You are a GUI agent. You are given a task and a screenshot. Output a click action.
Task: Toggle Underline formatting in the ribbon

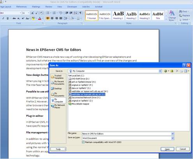tap(7, 18)
